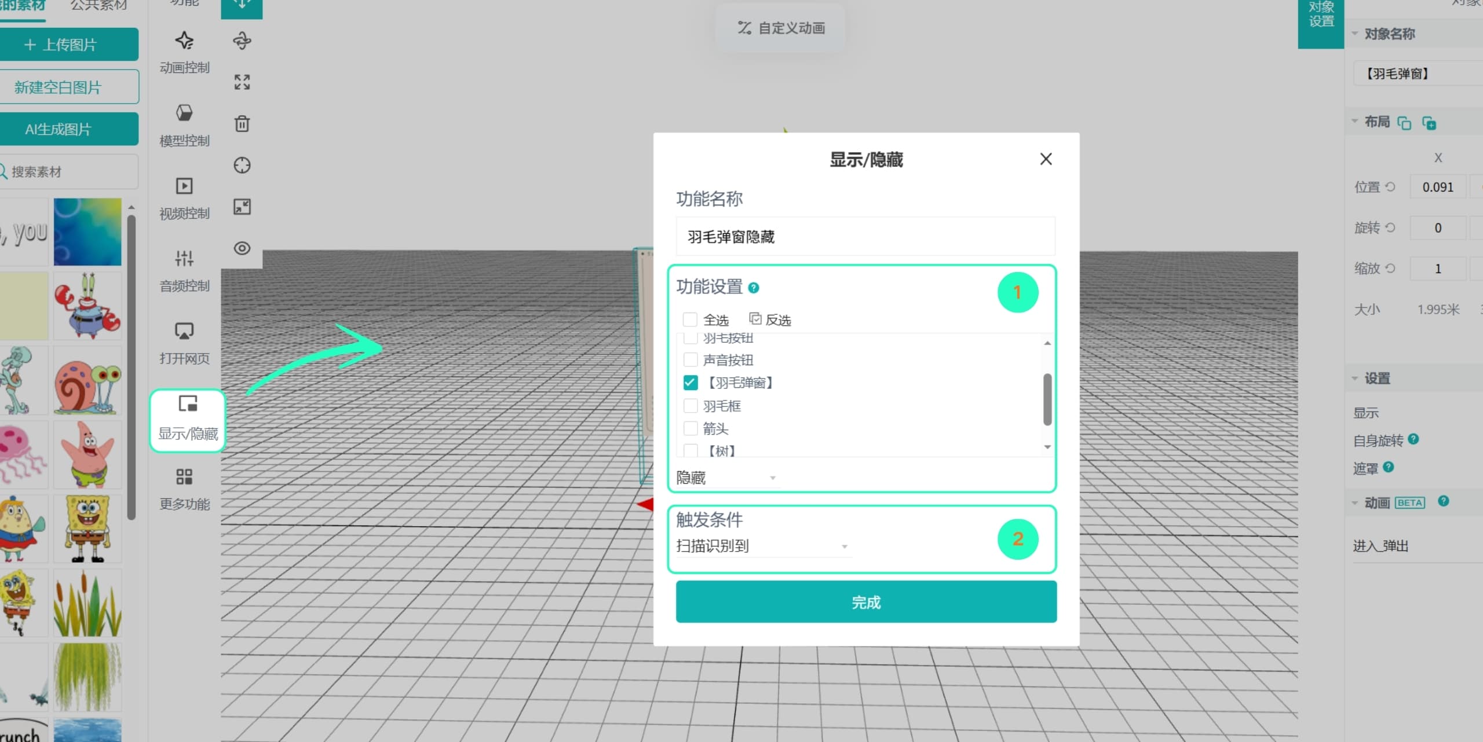Image resolution: width=1483 pixels, height=742 pixels.
Task: Check the 全选 select-all checkbox
Action: tap(690, 319)
